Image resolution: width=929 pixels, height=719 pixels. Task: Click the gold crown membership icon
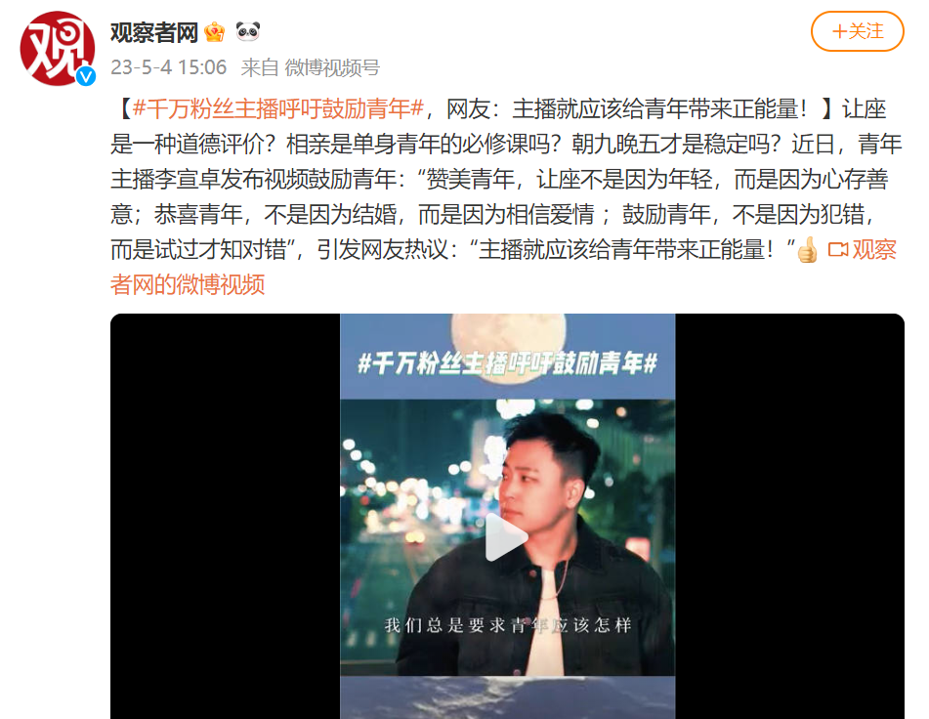(x=215, y=31)
